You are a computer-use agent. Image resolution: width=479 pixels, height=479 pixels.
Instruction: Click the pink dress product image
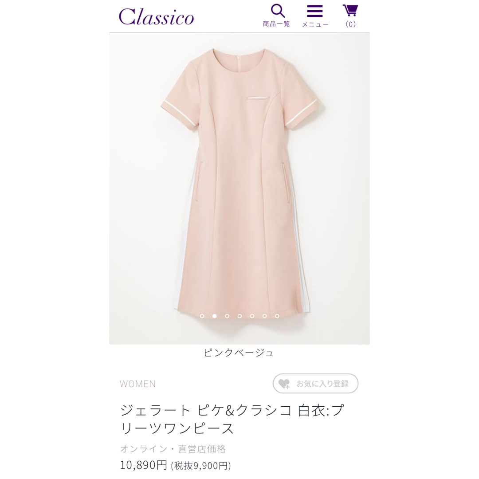[239, 188]
